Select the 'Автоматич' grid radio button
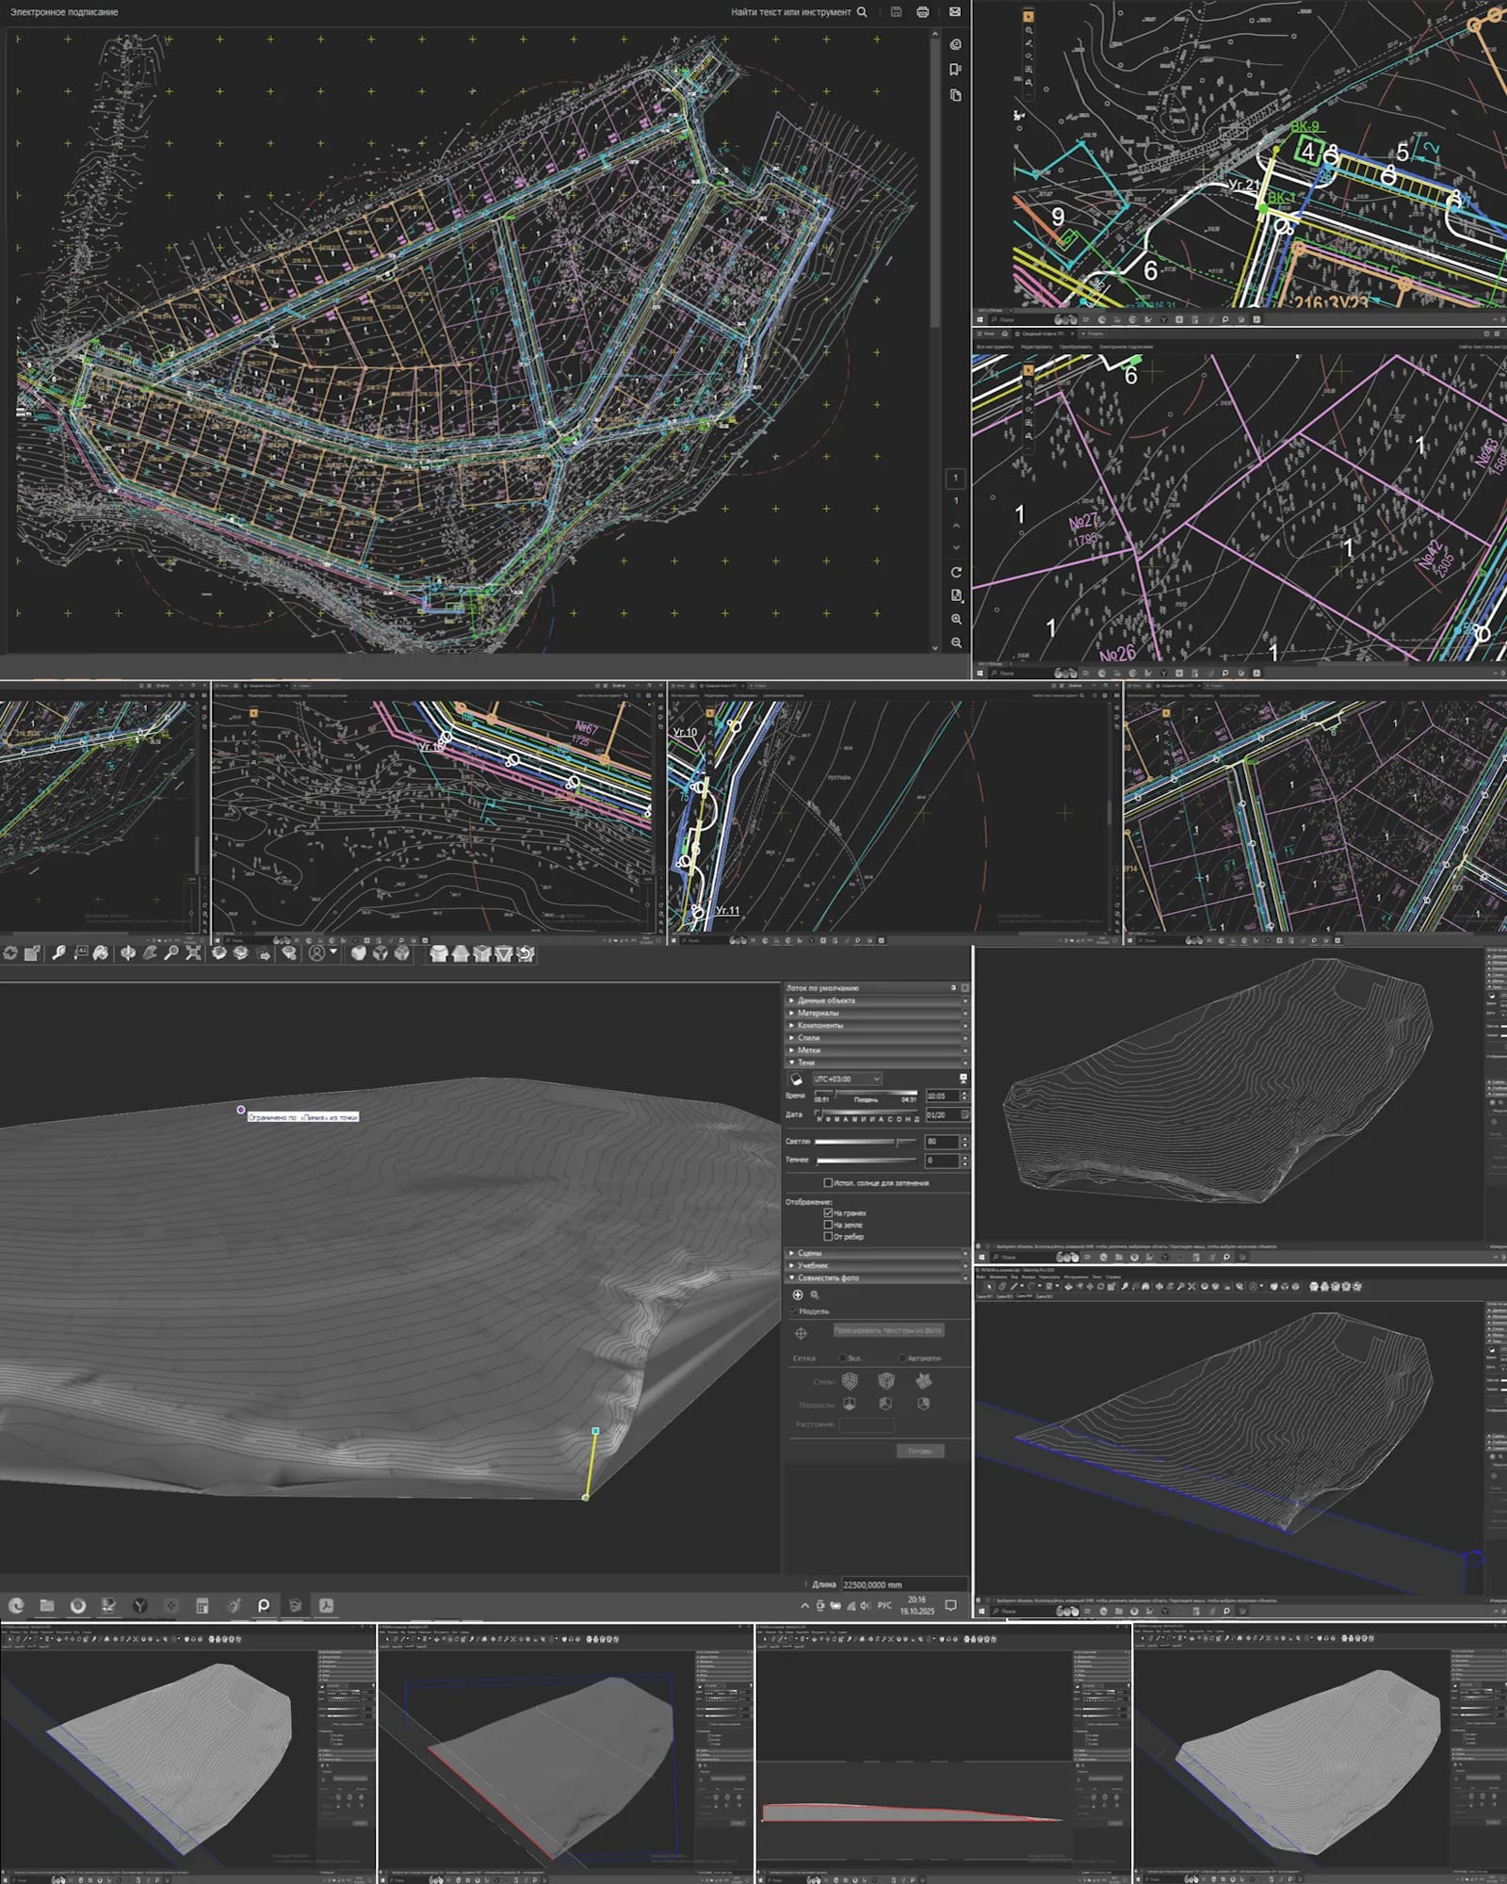Screen dimensions: 1507x1884 [x=902, y=1358]
